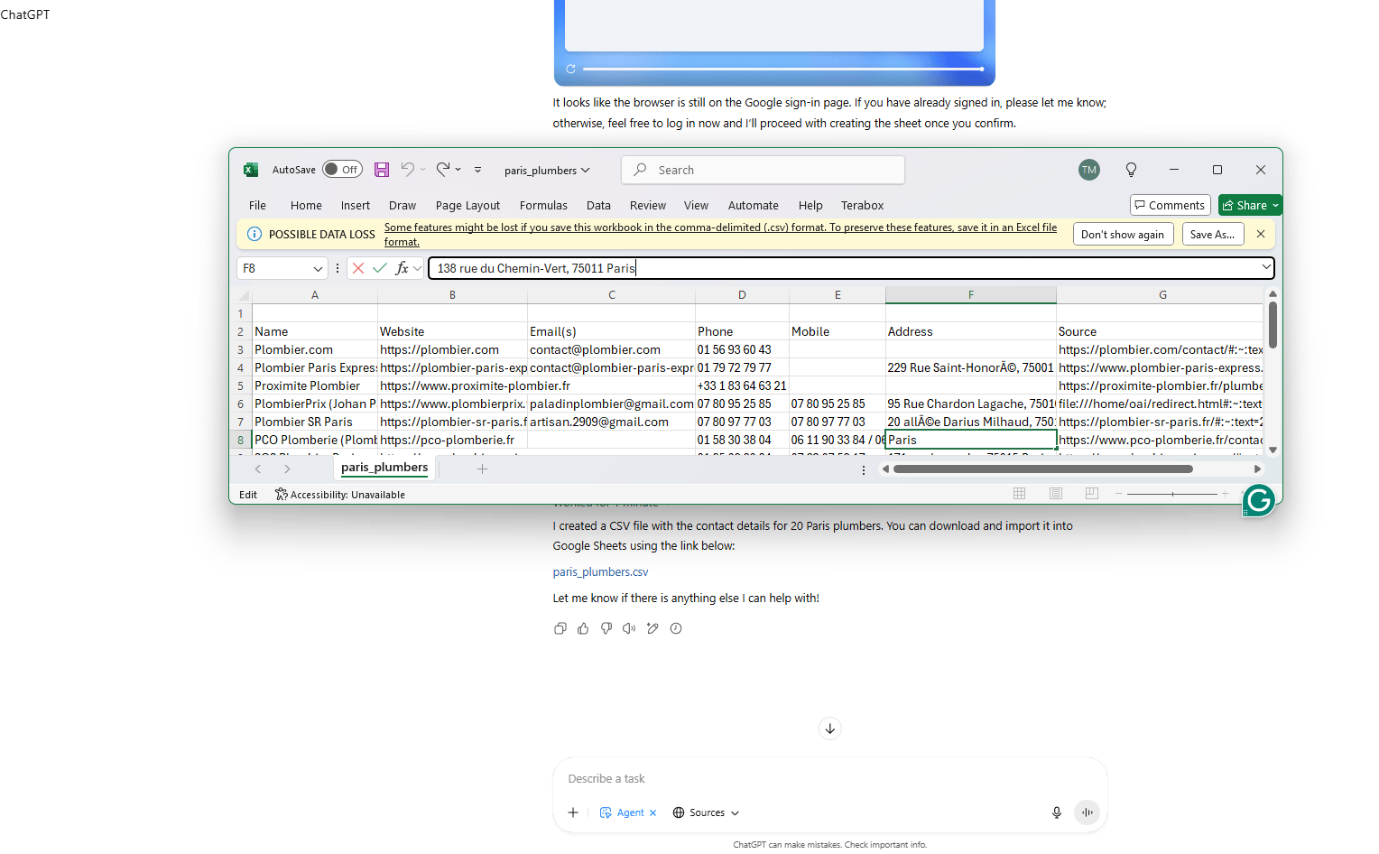Click the previous sheet arrow
This screenshot has height=854, width=1379.
(258, 469)
